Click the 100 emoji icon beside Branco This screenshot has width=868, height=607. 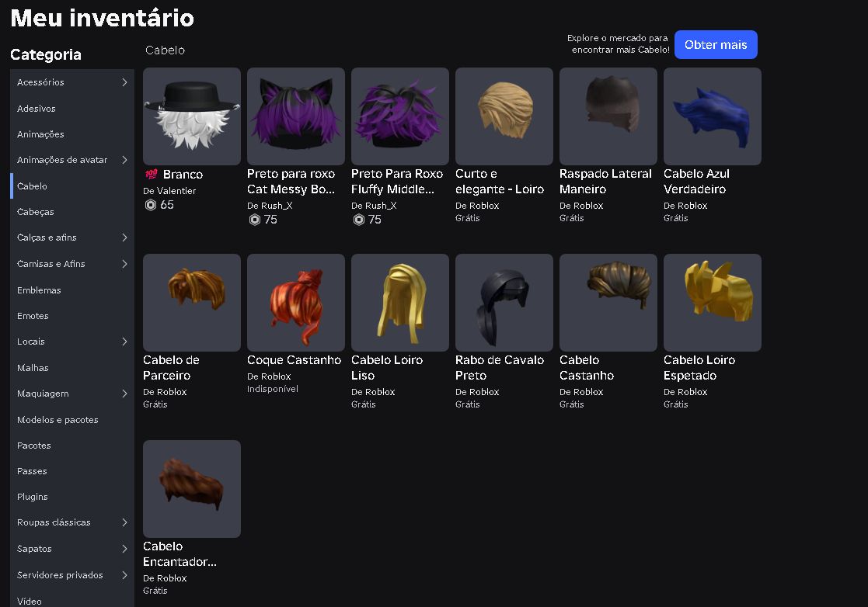pos(151,174)
